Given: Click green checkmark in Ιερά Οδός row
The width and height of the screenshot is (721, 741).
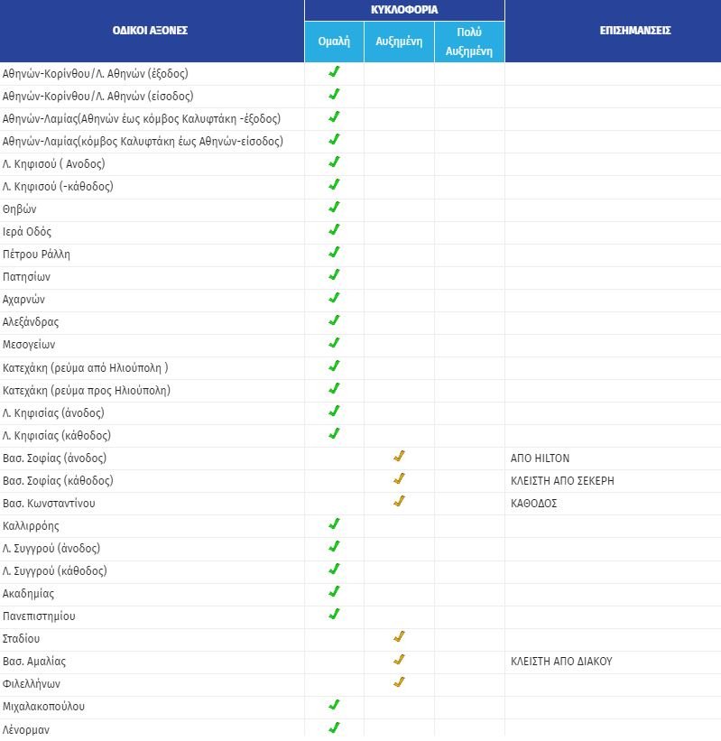Looking at the screenshot, I should 334,230.
